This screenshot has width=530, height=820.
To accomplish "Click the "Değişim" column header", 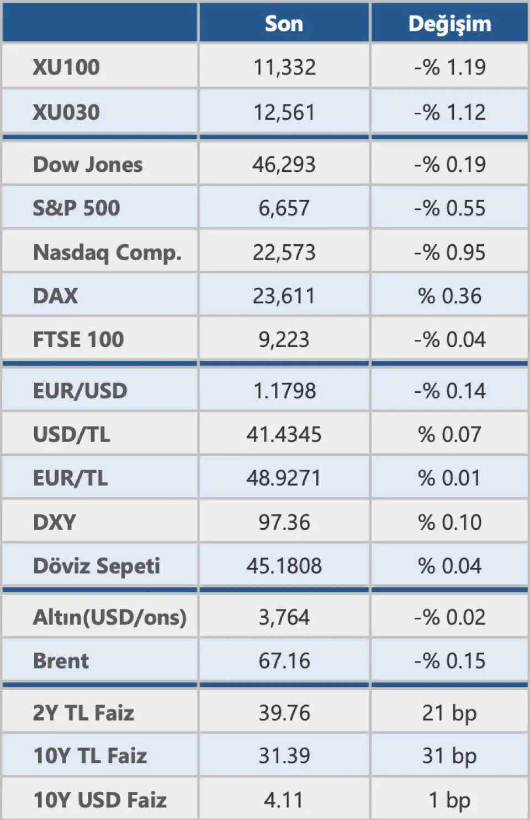I will (449, 24).
